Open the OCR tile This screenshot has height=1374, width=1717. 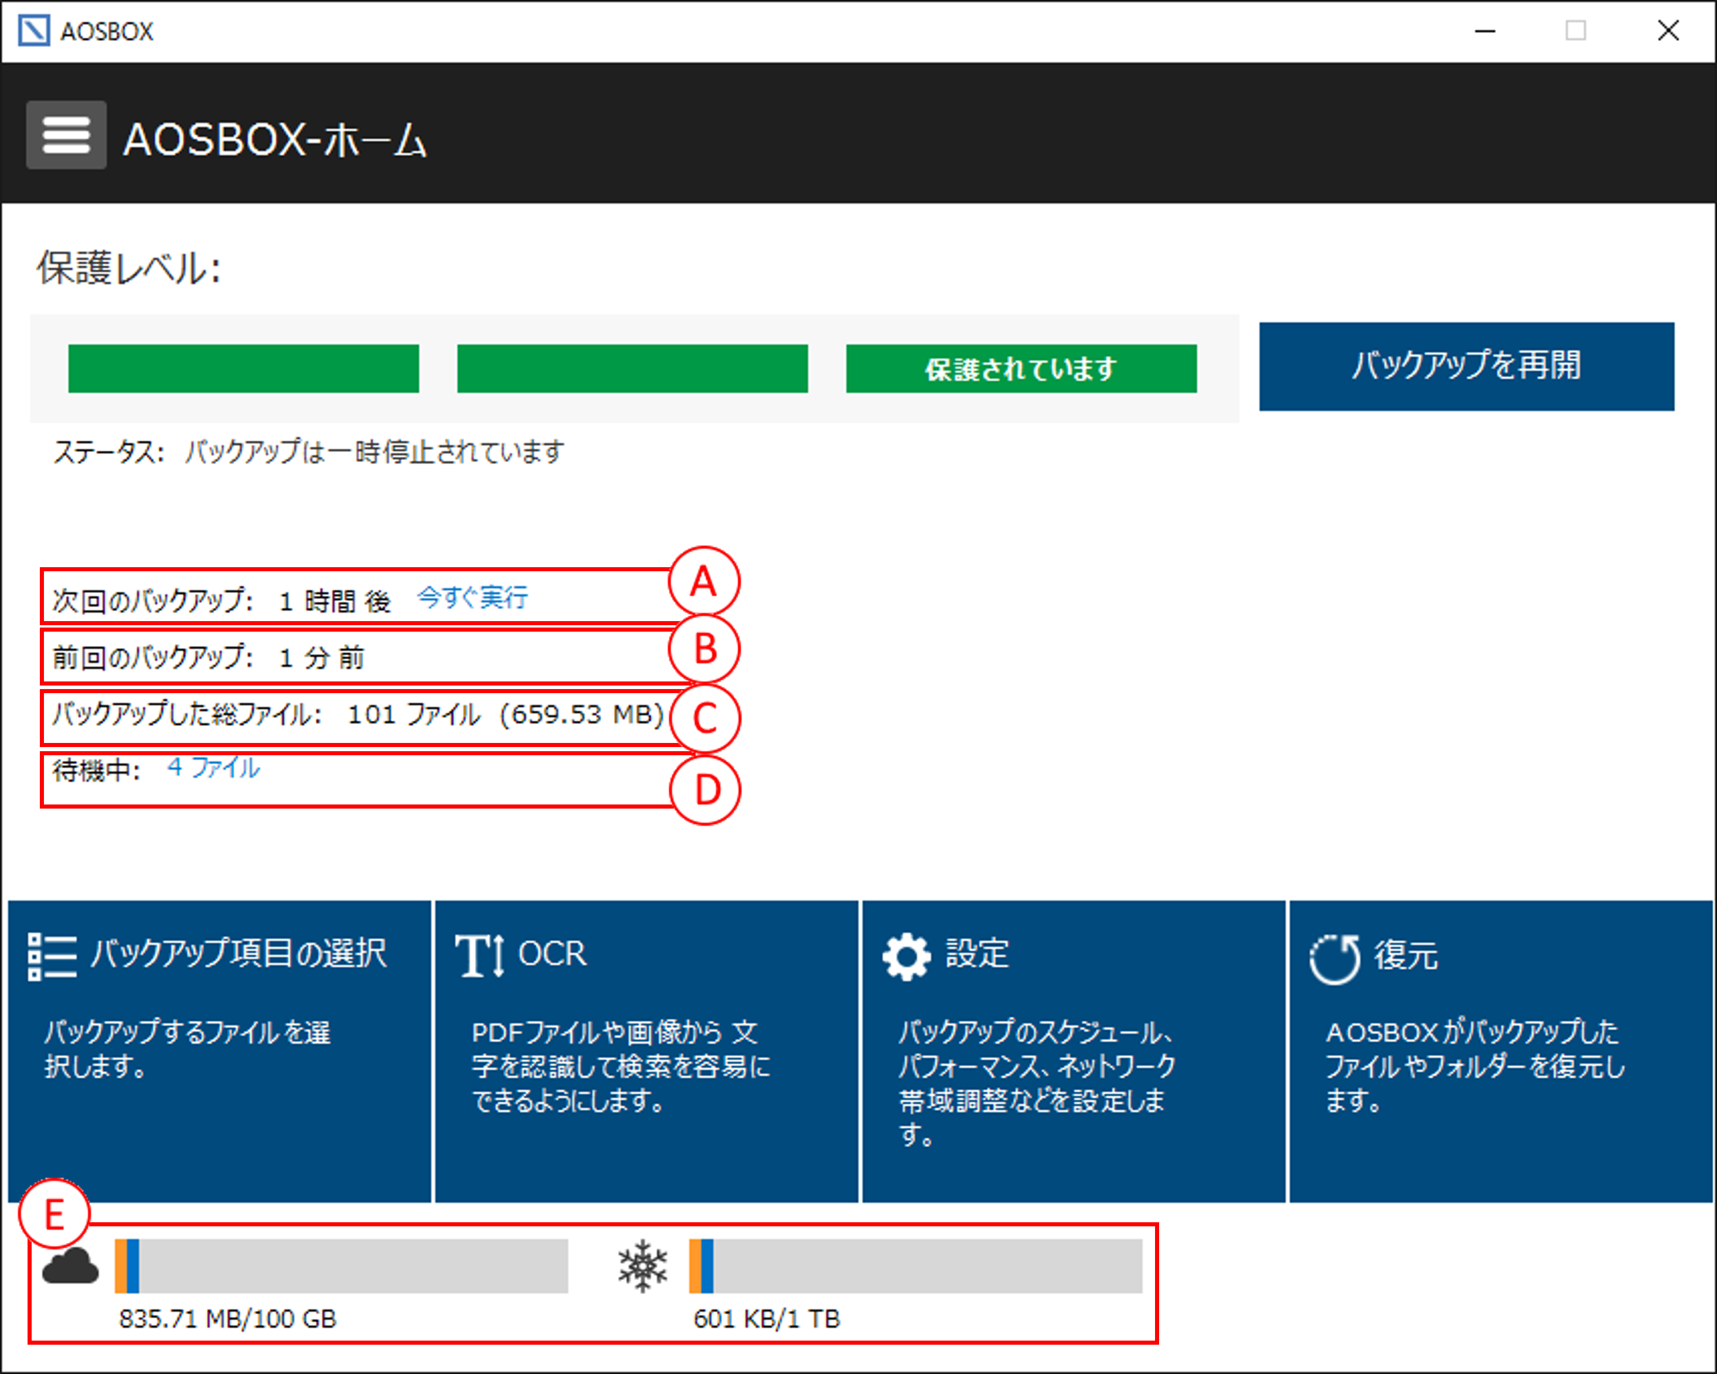(x=647, y=1051)
